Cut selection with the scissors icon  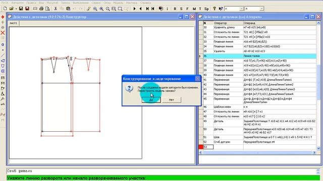(56, 9)
